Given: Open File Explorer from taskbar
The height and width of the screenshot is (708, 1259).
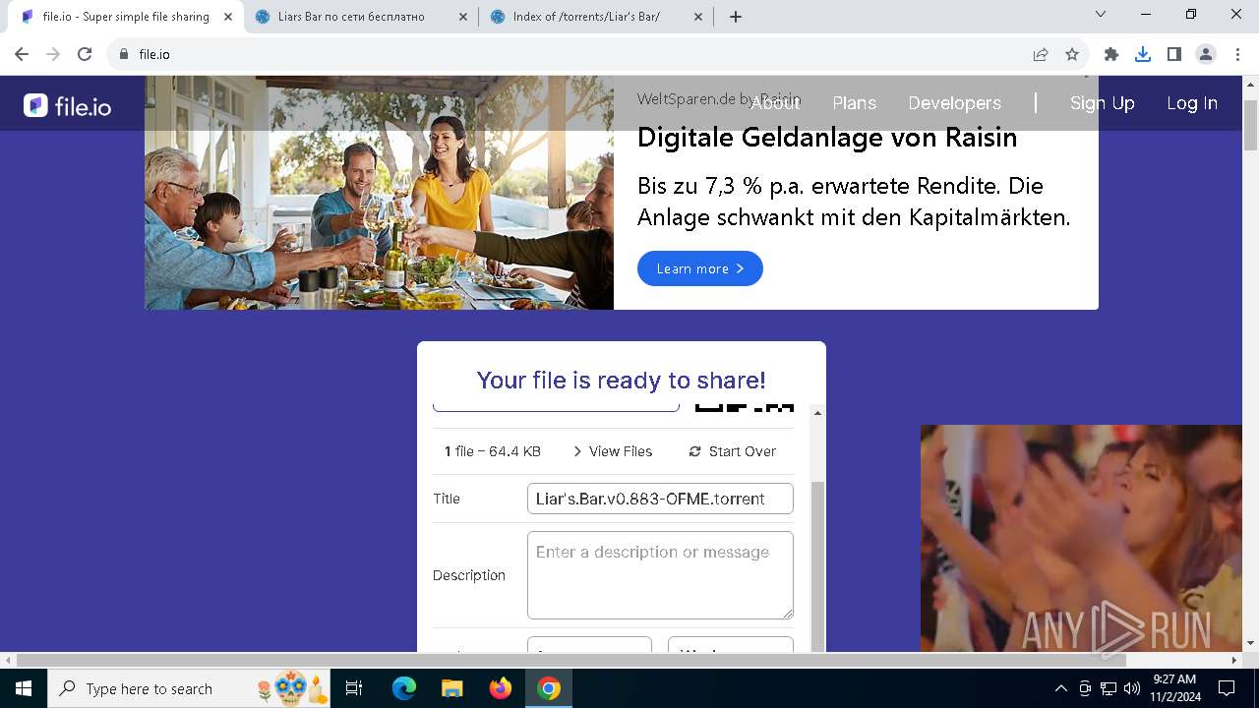Looking at the screenshot, I should coord(451,688).
